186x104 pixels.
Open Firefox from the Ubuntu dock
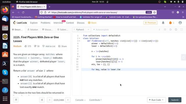tap(5, 10)
